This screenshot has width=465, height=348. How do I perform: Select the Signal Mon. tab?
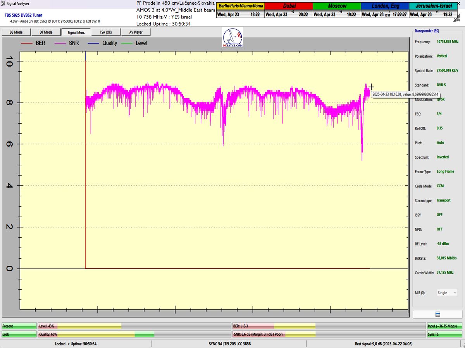[x=76, y=32]
